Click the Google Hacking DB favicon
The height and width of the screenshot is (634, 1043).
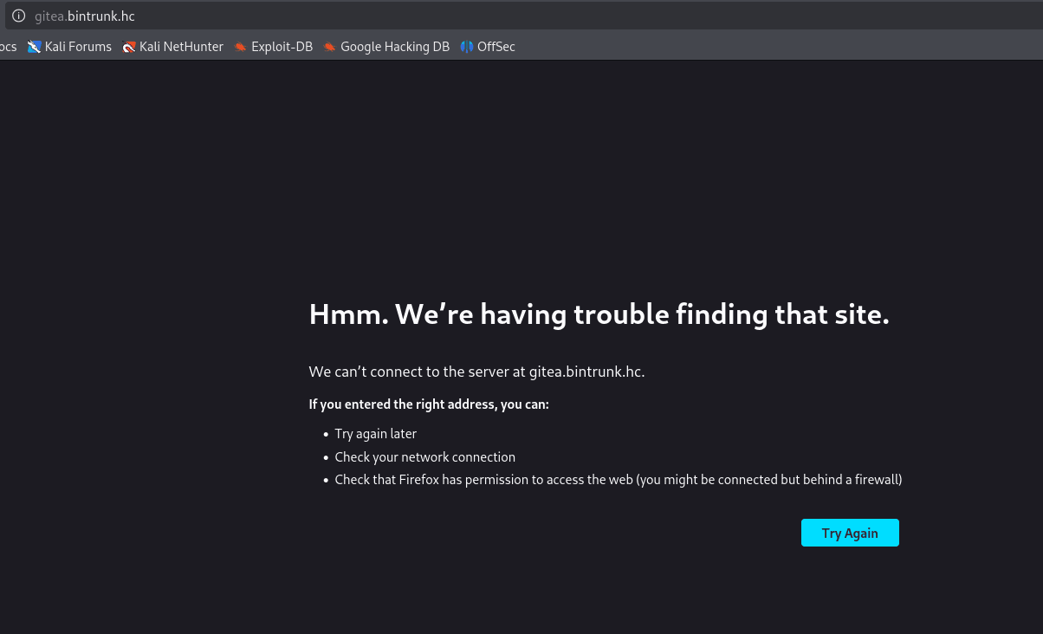(x=330, y=47)
